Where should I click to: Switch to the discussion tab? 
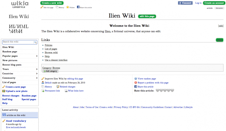pyautogui.click(x=219, y=8)
